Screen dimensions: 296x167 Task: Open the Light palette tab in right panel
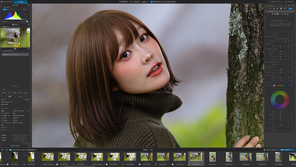[x=270, y=9]
